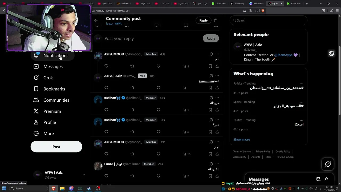Open Notifications in the sidebar
The width and height of the screenshot is (341, 192).
[x=52, y=55]
